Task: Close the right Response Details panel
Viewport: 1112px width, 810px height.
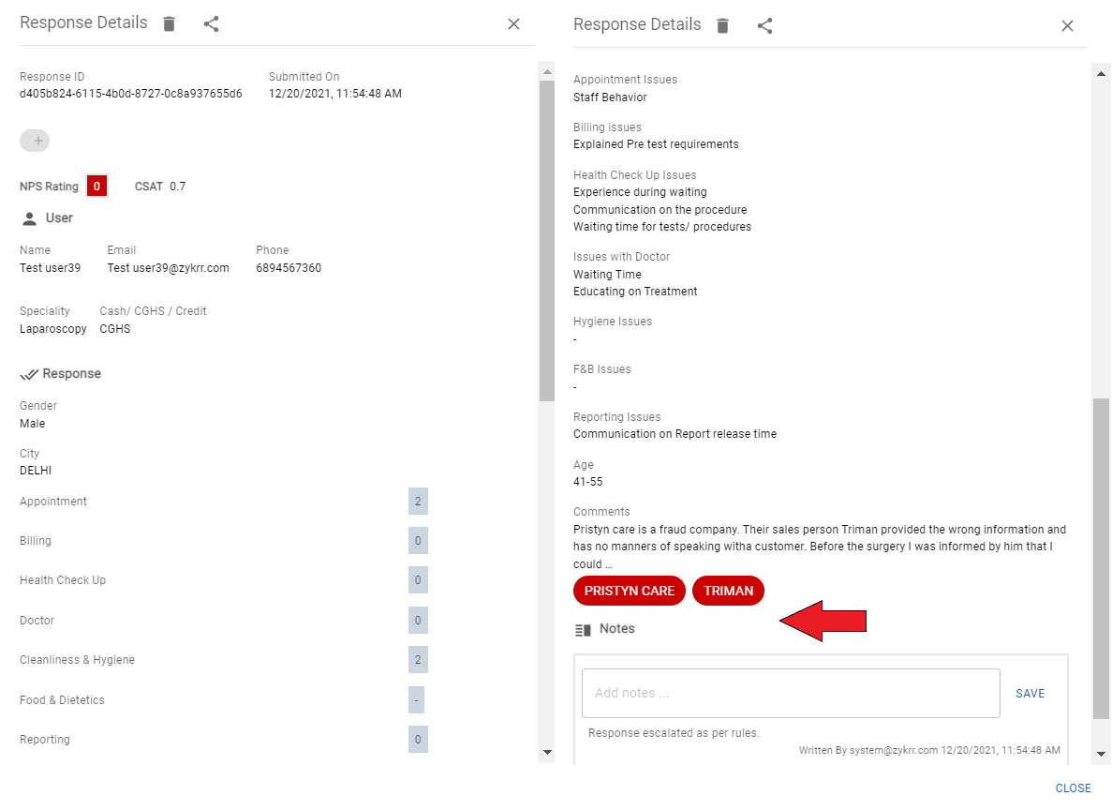Action: click(1067, 25)
